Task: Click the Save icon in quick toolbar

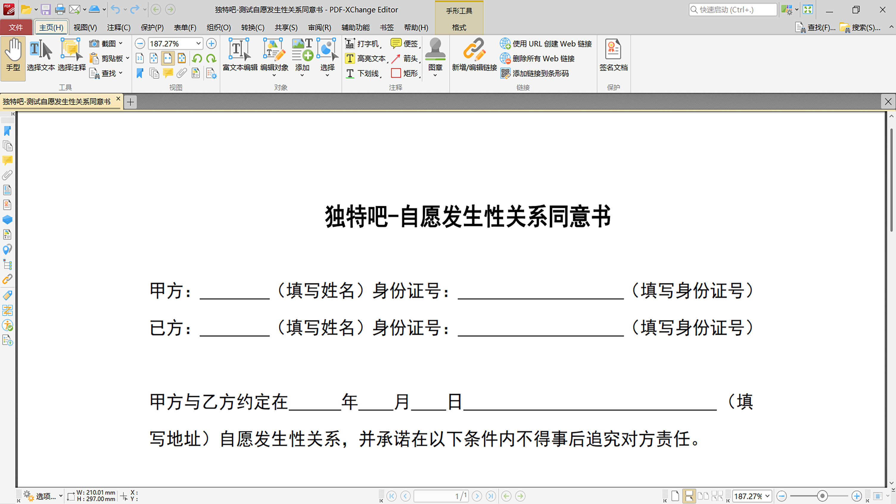Action: coord(46,10)
